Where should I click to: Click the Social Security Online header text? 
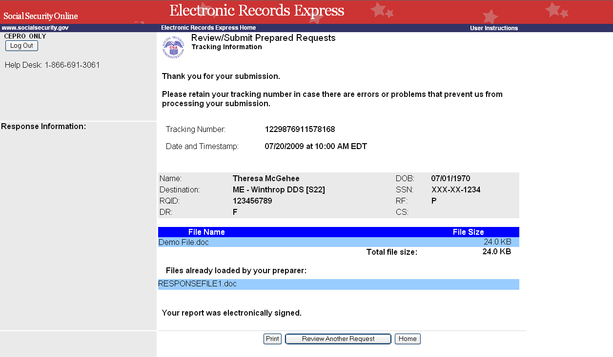point(41,16)
